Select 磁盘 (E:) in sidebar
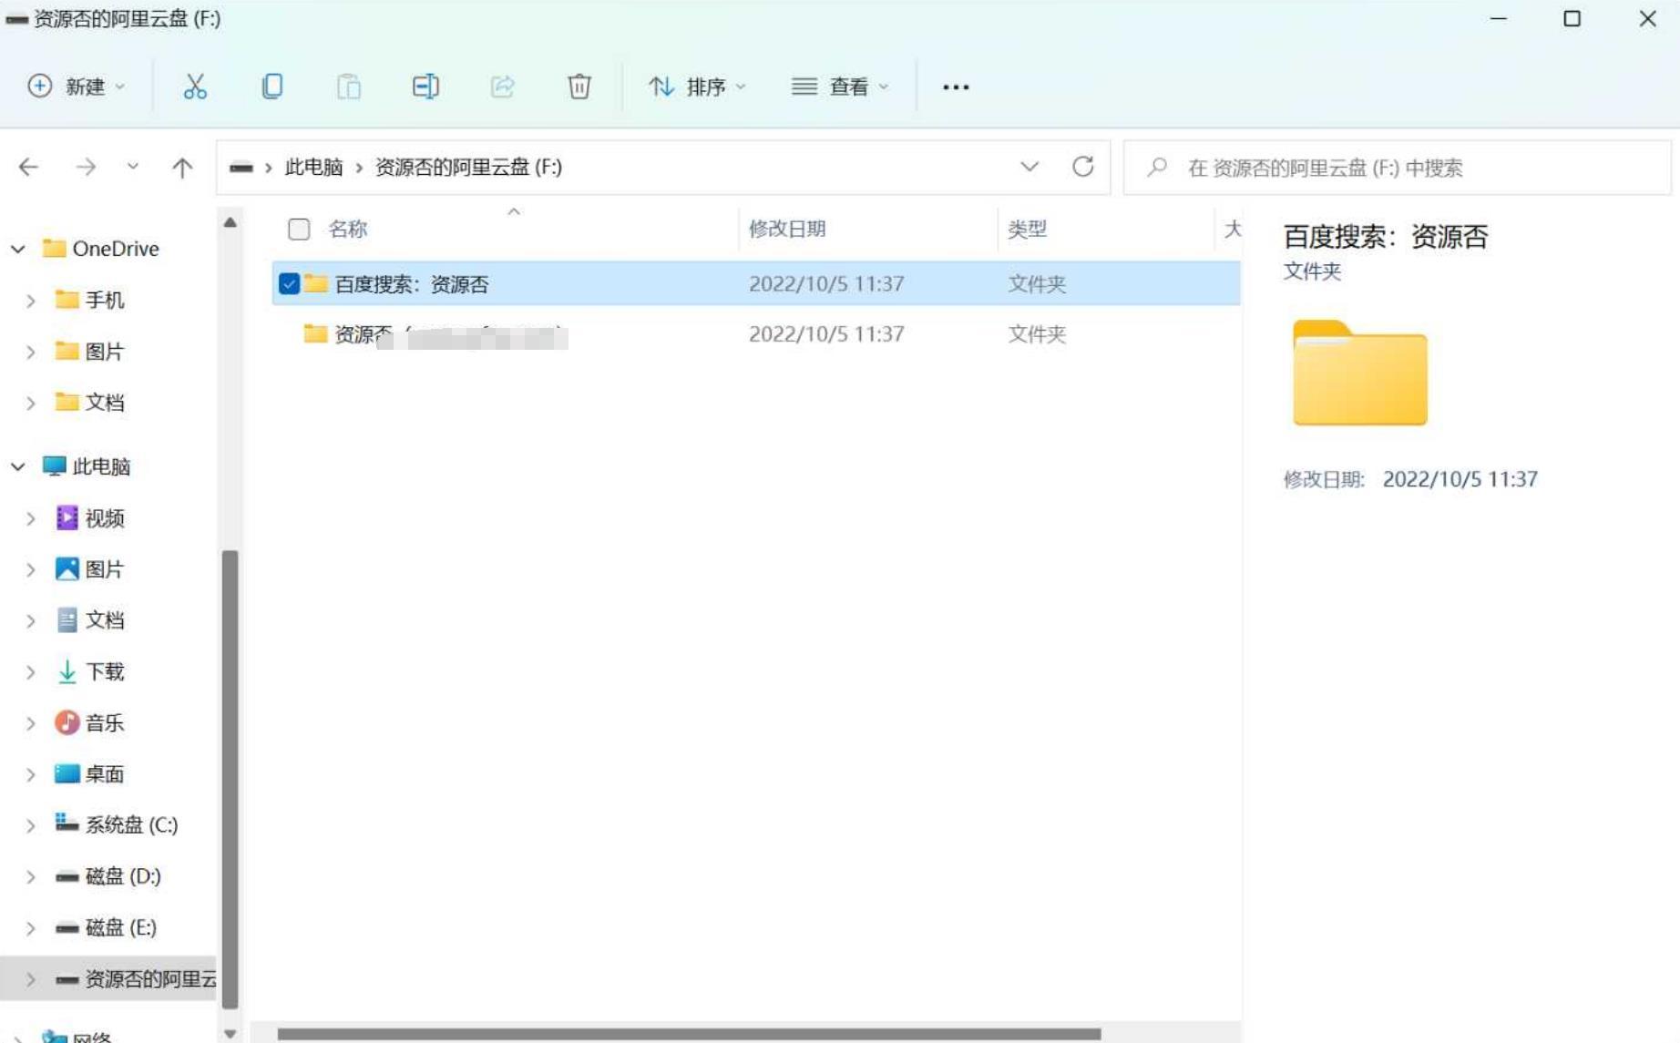This screenshot has height=1043, width=1680. pyautogui.click(x=120, y=927)
